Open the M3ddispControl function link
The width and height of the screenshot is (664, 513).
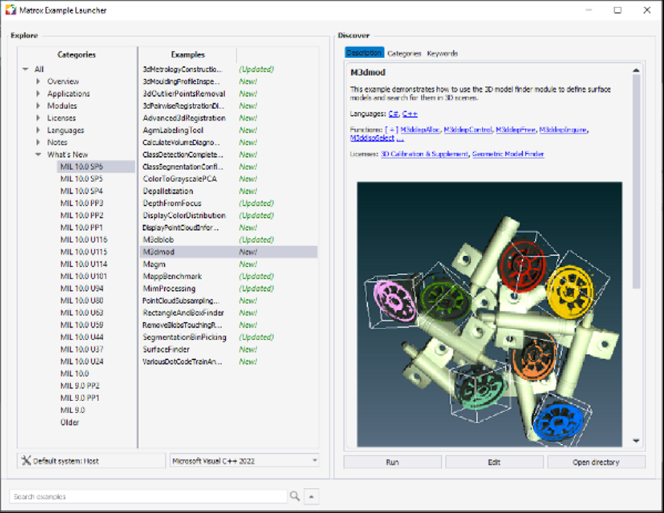(468, 130)
